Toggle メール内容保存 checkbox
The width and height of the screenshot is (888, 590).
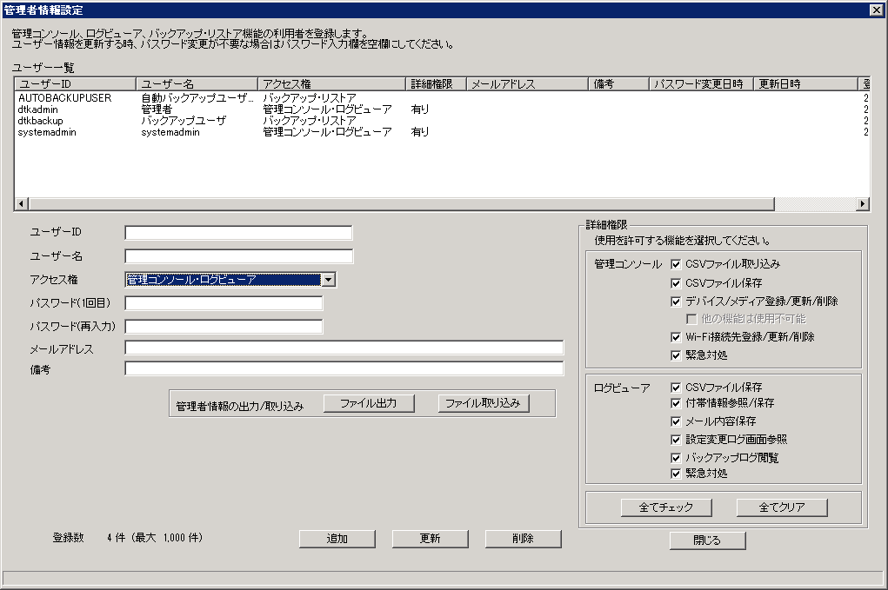tap(676, 421)
